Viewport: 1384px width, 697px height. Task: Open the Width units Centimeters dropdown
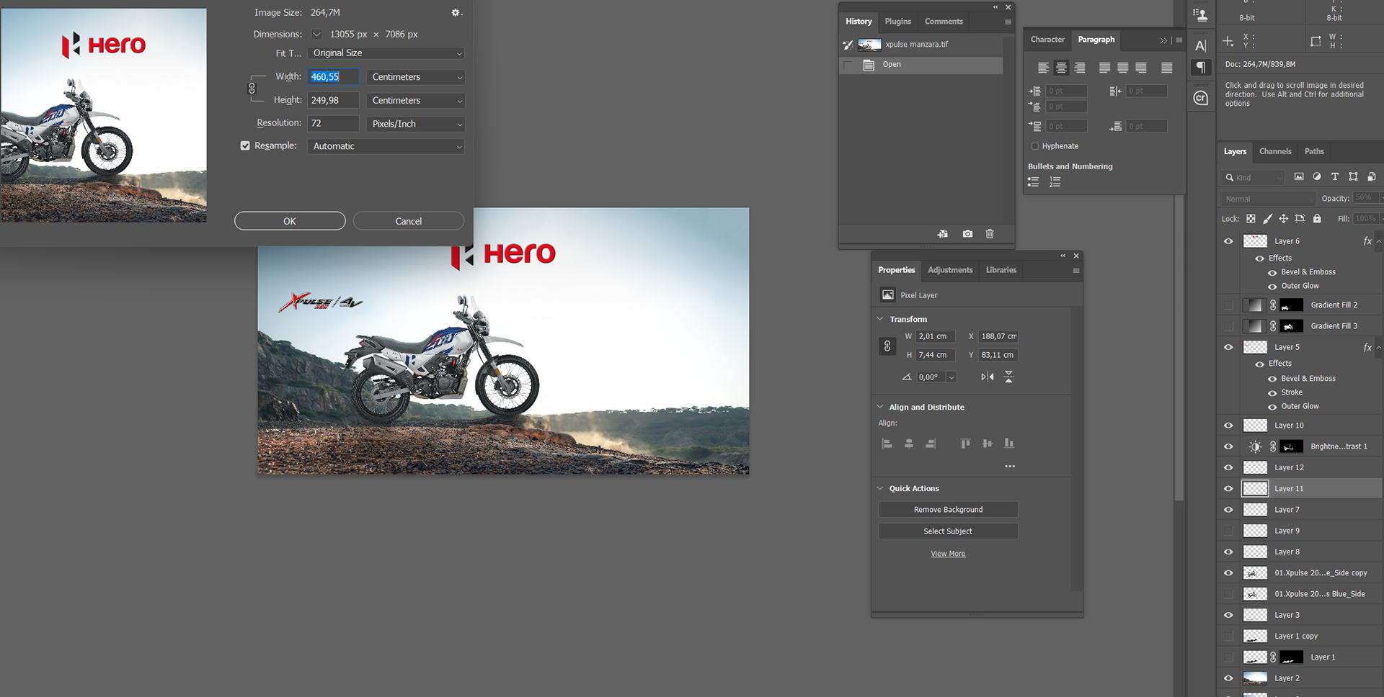pyautogui.click(x=415, y=77)
